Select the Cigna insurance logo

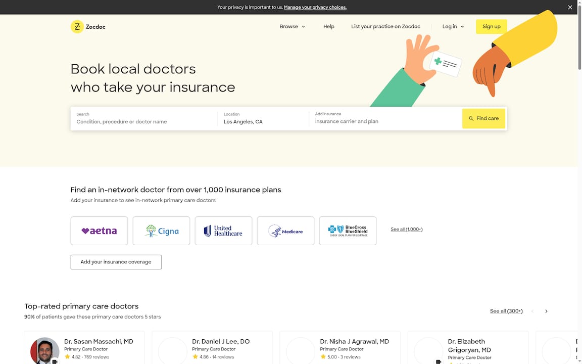(161, 231)
